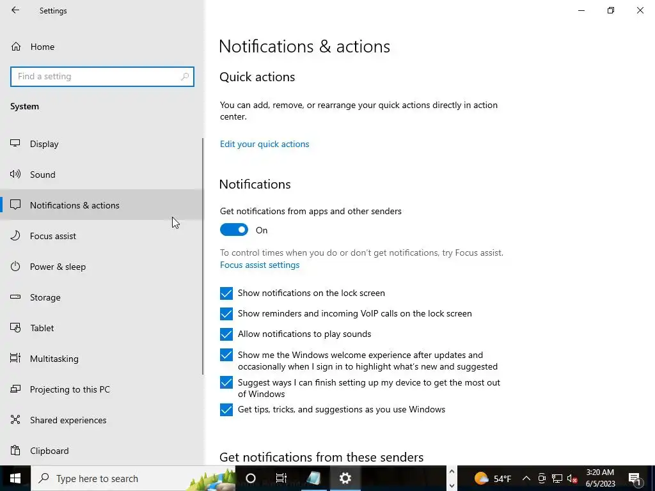Open Power & sleep settings
This screenshot has height=491, width=655.
point(102,267)
